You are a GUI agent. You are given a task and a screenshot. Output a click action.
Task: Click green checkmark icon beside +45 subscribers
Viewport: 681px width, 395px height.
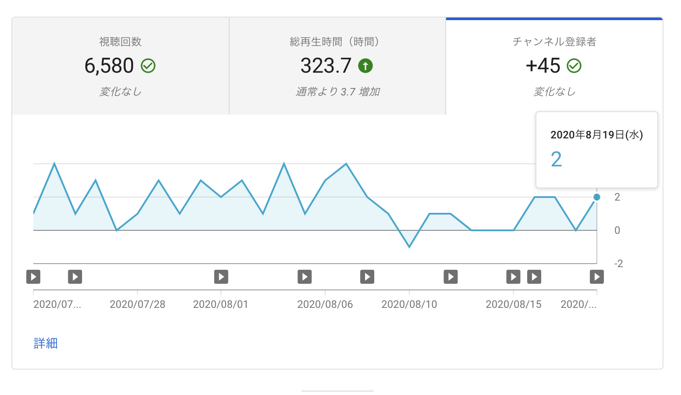click(574, 66)
